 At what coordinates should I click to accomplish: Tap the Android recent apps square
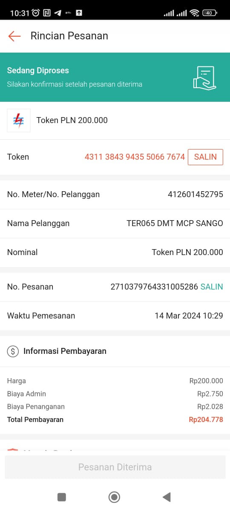pyautogui.click(x=62, y=497)
